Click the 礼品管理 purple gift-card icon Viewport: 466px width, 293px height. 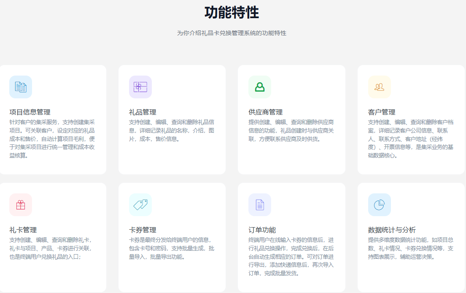pyautogui.click(x=140, y=87)
